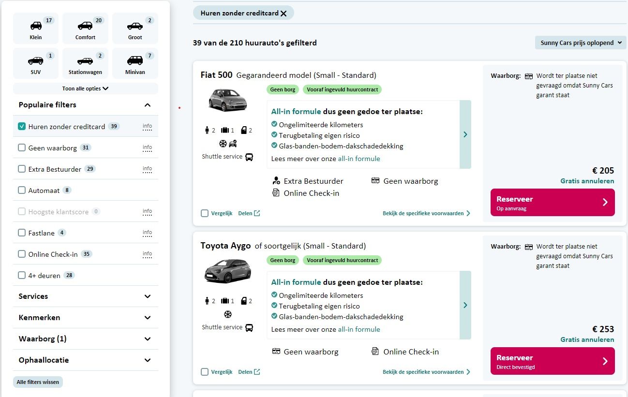Viewport: 628px width, 397px height.
Task: Check the Fastlane filter
Action: (x=22, y=233)
